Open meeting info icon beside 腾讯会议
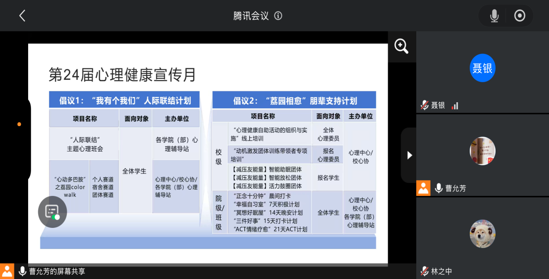This screenshot has width=549, height=279. 278,16
